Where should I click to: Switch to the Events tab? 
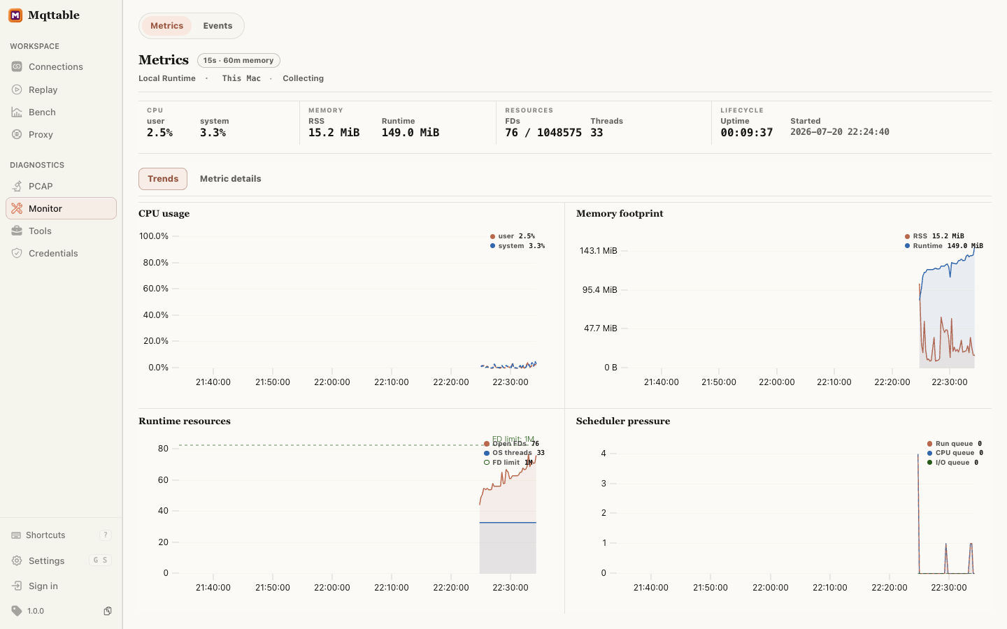pos(217,26)
